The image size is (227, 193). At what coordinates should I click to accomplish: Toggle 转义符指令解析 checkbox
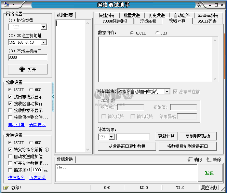[10, 150]
